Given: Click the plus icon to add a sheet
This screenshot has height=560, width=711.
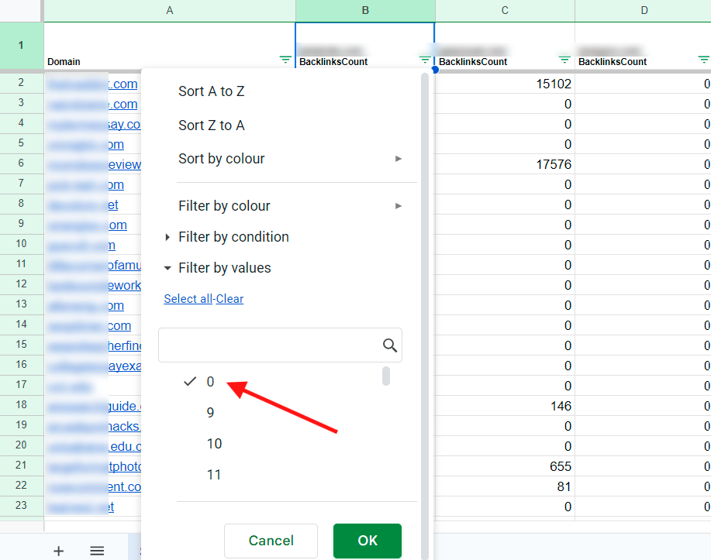Looking at the screenshot, I should [58, 551].
